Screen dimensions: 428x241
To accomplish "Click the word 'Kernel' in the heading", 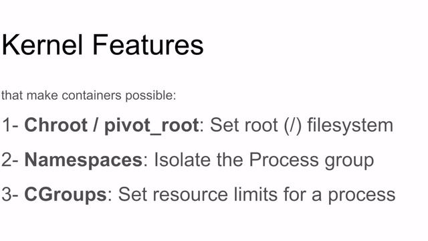I will tap(42, 45).
